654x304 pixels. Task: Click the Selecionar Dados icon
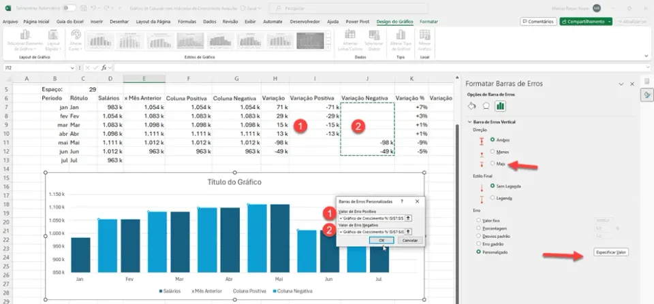tap(374, 35)
